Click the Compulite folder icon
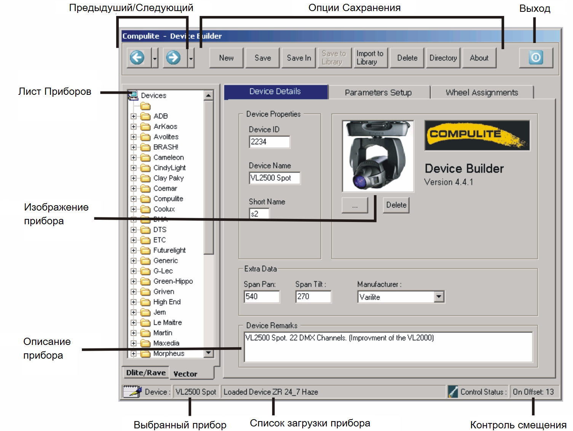 (x=145, y=199)
